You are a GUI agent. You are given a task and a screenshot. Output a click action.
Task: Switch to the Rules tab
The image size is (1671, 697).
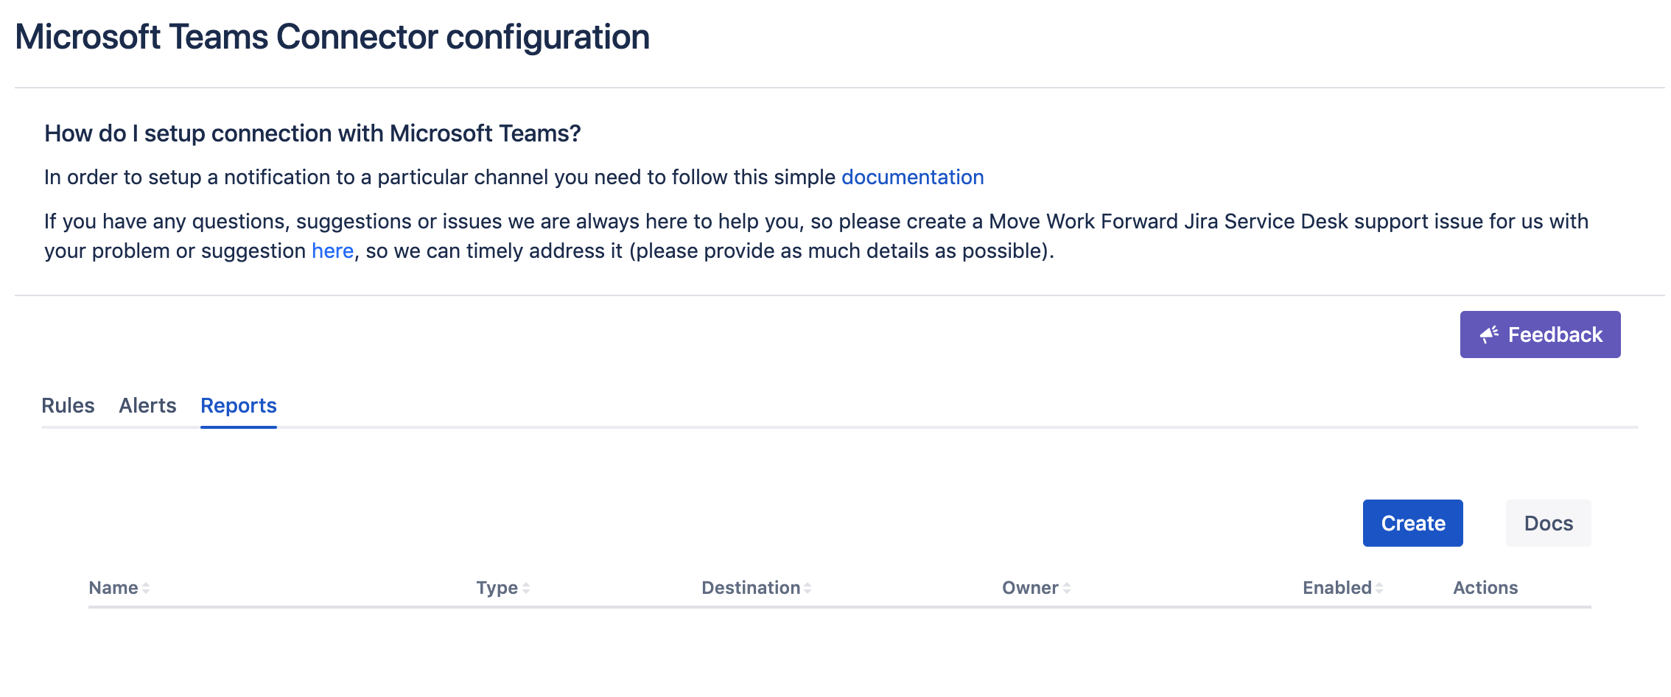coord(68,406)
